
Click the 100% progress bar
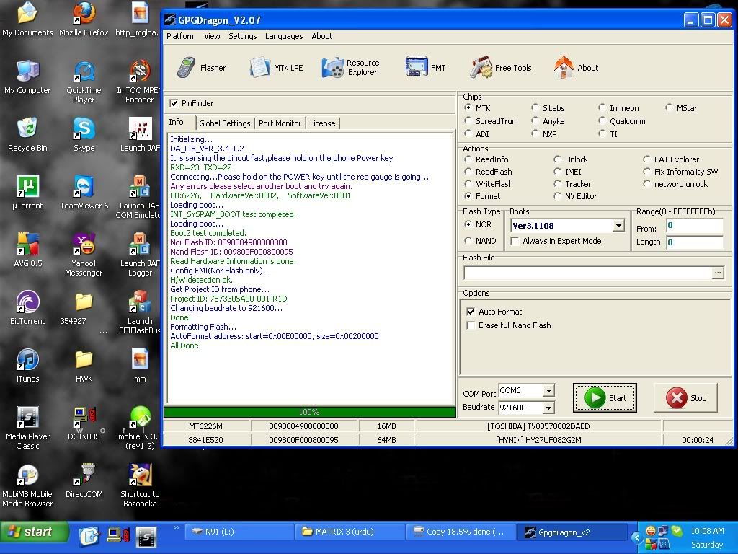click(309, 412)
